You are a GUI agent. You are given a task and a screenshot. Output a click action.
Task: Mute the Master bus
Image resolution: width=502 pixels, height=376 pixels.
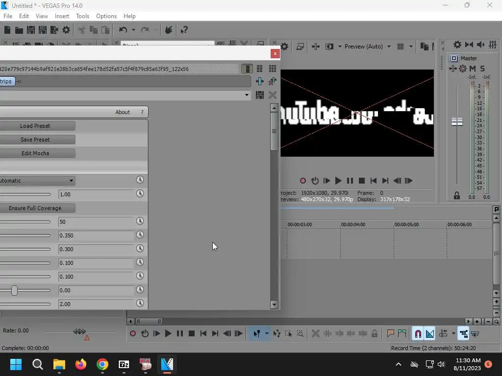click(x=472, y=69)
